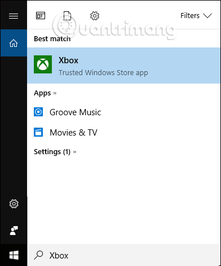Screen dimensions: 221x266
Task: Open the Feedback person icon in the sidebar
Action: tap(14, 230)
